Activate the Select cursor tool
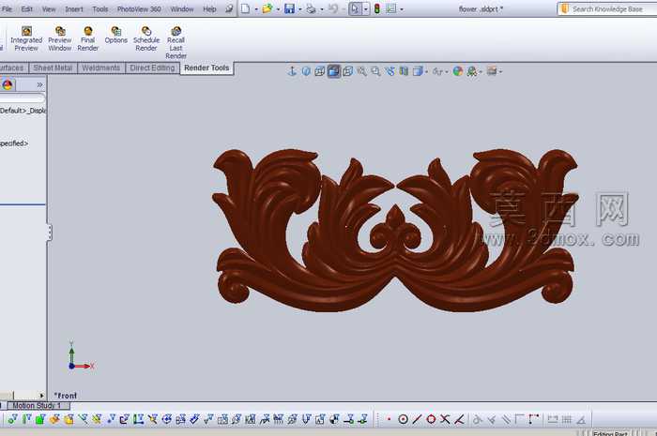The image size is (657, 436). [355, 8]
